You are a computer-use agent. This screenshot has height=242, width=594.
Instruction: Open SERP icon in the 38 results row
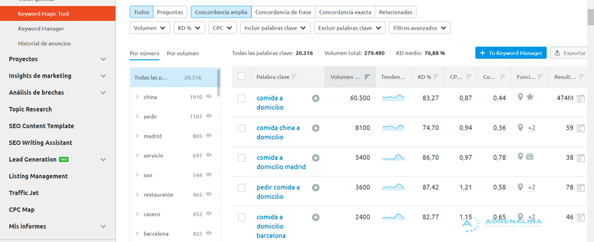tap(580, 158)
